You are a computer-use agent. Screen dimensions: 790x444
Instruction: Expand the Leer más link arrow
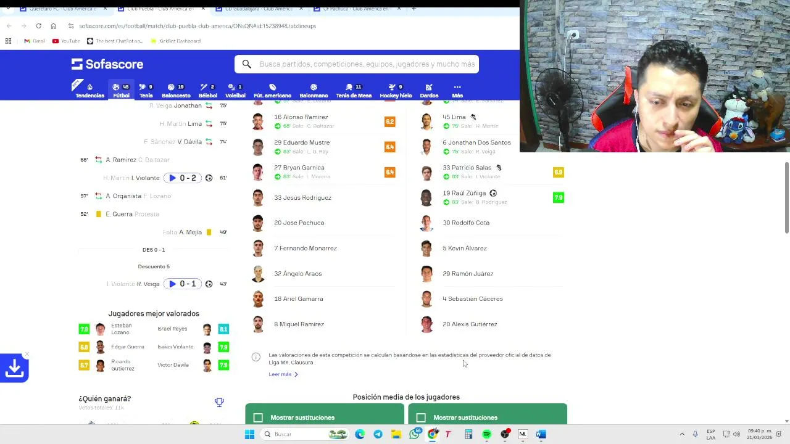296,374
